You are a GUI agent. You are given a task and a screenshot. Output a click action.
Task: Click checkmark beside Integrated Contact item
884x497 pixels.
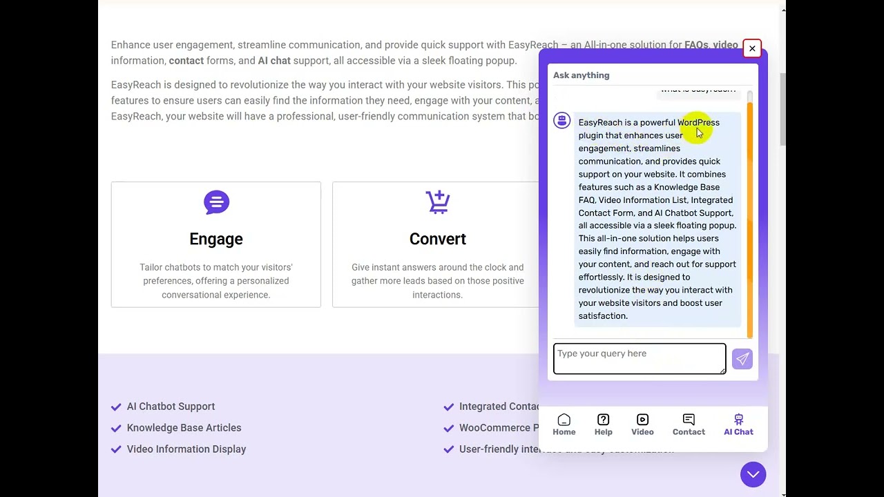point(449,407)
